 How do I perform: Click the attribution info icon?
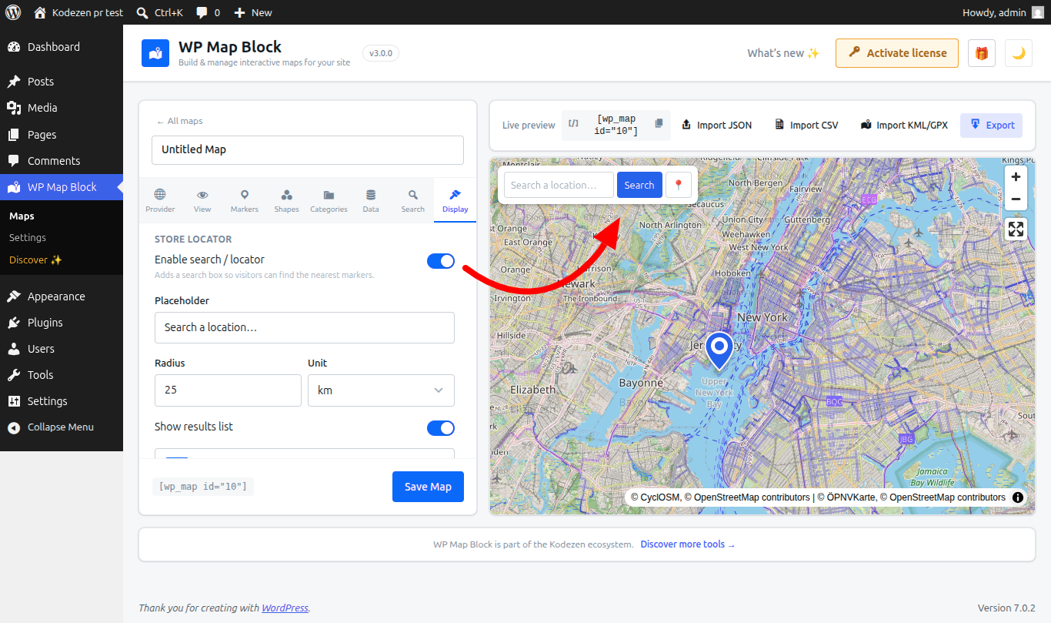(x=1018, y=497)
